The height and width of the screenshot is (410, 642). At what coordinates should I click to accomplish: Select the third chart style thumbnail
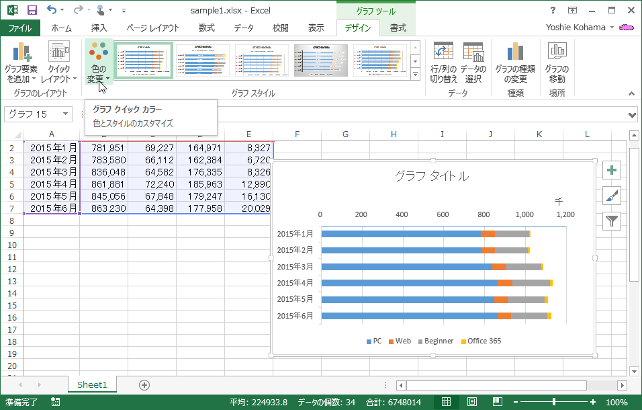[262, 60]
